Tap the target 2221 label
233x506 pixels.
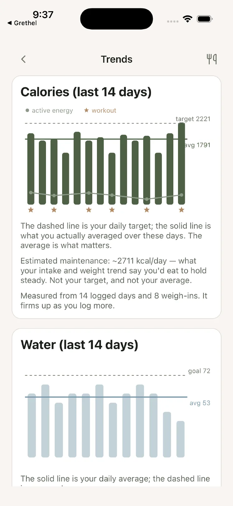(193, 119)
